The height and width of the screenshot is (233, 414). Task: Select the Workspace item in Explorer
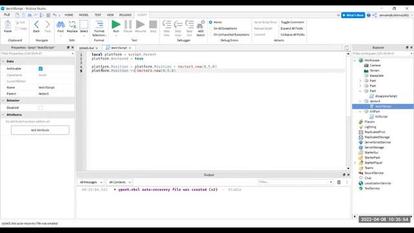click(372, 60)
